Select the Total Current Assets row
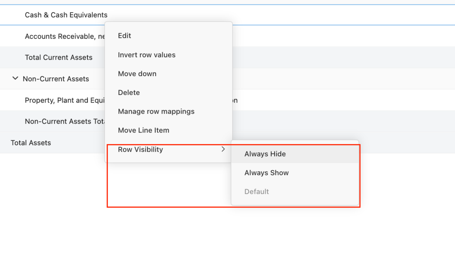The height and width of the screenshot is (255, 455). click(x=58, y=57)
